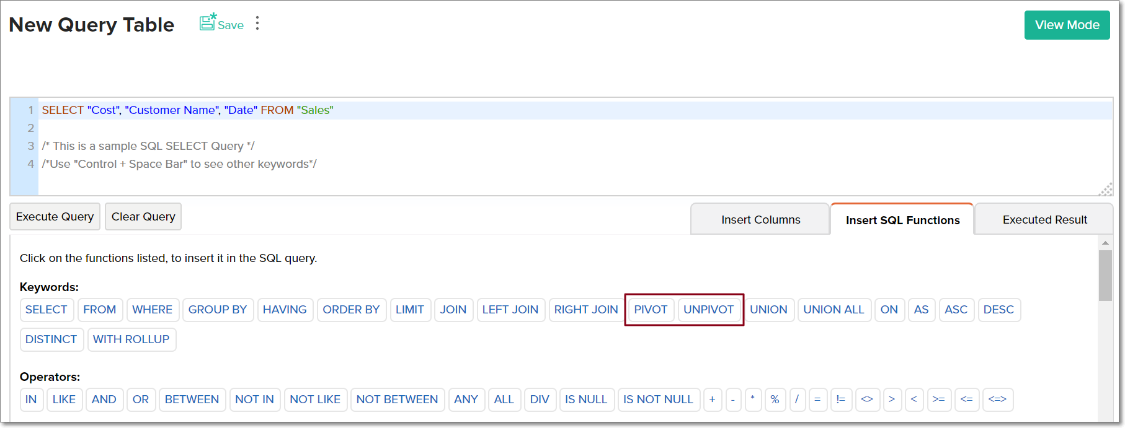Image resolution: width=1125 pixels, height=428 pixels.
Task: Insert the GROUP BY keyword
Action: (218, 310)
